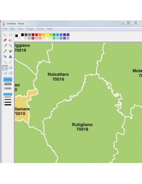Choose outline with fill rectangle style
Screen dimensions: 142x184
(8, 84)
